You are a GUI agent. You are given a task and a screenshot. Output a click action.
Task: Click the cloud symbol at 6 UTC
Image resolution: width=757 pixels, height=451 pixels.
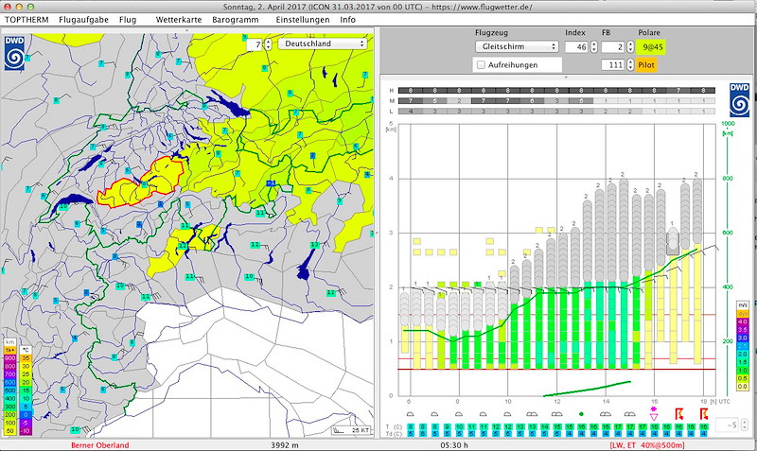[x=409, y=413]
